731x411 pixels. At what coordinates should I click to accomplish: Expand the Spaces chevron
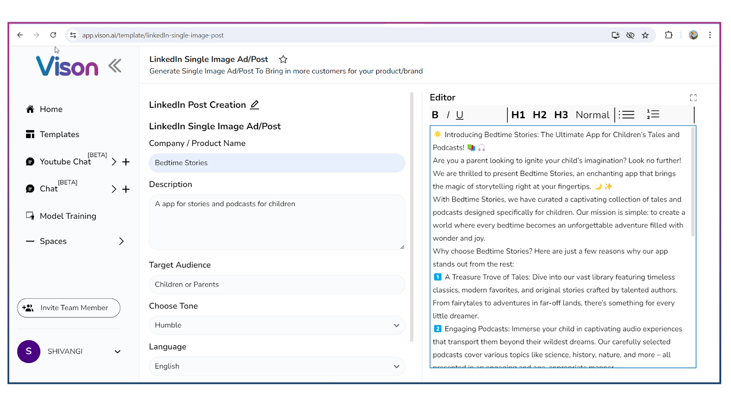(x=121, y=241)
